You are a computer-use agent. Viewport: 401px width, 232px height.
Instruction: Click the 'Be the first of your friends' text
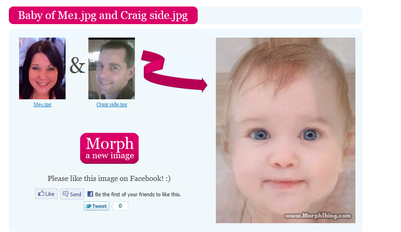[x=138, y=194]
